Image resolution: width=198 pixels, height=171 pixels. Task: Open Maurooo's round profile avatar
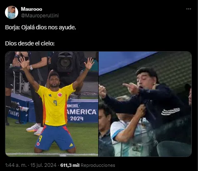[x=12, y=12]
